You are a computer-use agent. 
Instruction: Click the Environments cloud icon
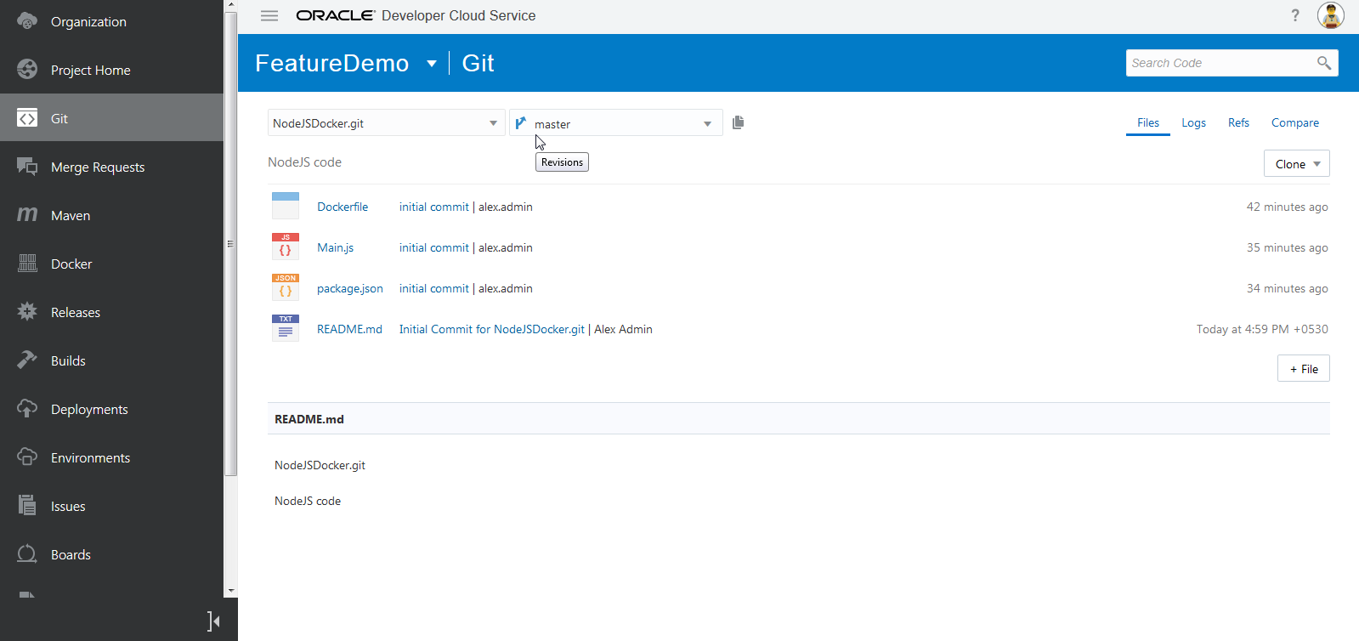pos(27,457)
